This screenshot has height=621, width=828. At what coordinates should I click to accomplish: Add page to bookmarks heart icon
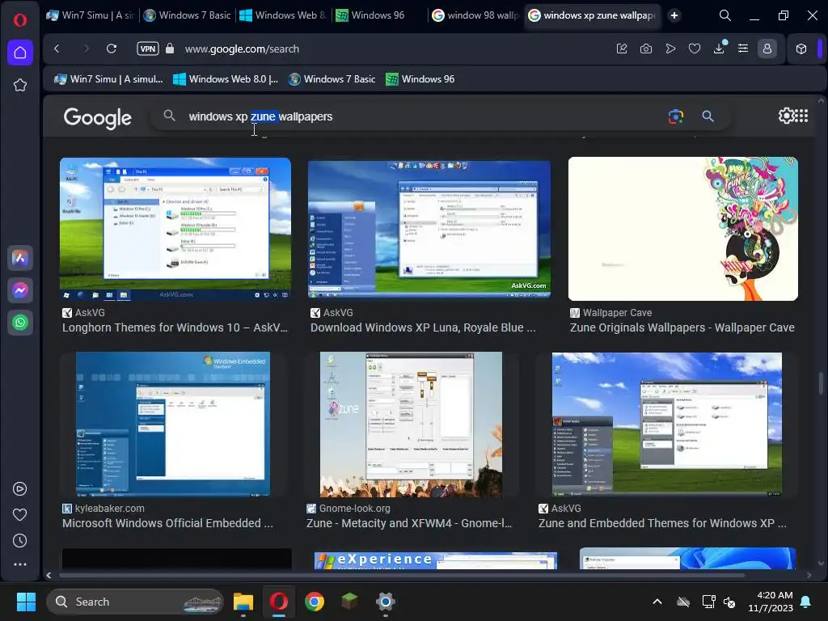[695, 49]
